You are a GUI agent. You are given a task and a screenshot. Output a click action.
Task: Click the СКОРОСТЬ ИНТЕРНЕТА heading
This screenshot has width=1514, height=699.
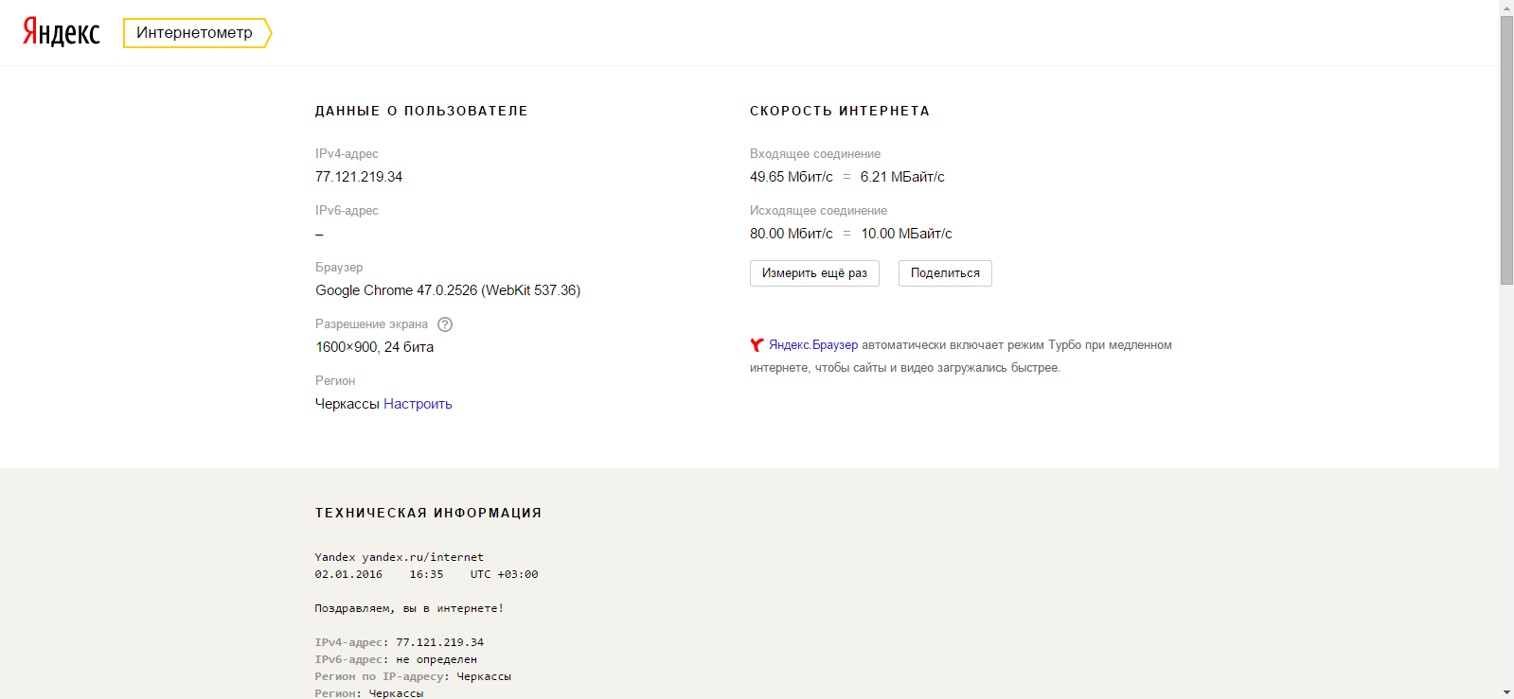tap(840, 111)
